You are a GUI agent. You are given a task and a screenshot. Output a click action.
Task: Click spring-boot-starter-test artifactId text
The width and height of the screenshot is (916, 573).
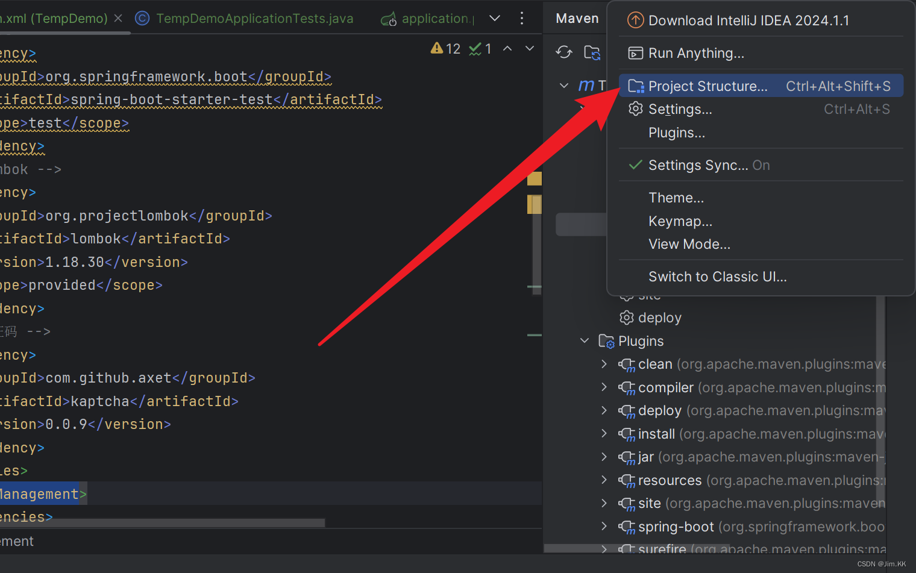tap(172, 99)
